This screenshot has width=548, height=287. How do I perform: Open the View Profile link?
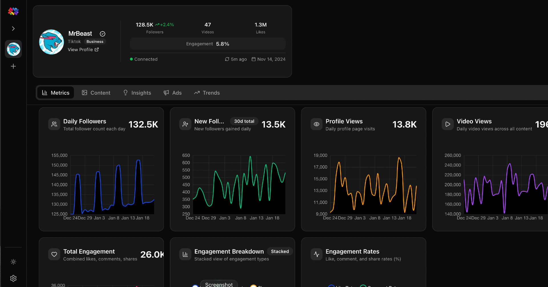point(83,50)
